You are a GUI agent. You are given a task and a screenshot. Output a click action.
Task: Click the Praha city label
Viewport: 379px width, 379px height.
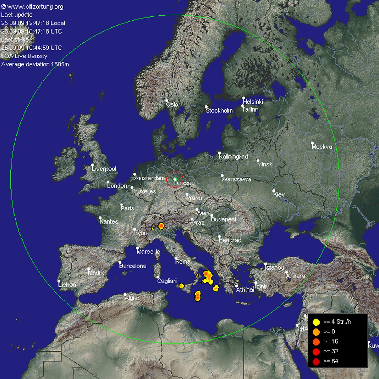click(x=194, y=198)
